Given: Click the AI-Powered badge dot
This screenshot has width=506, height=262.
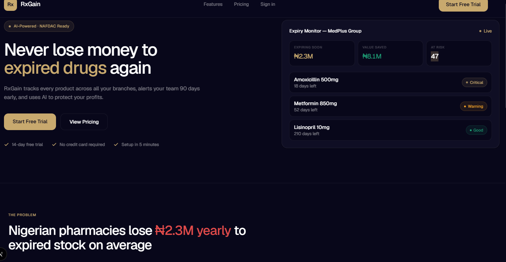Looking at the screenshot, I should coord(10,26).
